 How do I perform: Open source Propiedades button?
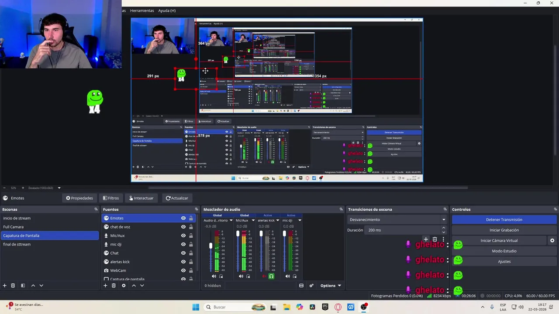tap(79, 198)
